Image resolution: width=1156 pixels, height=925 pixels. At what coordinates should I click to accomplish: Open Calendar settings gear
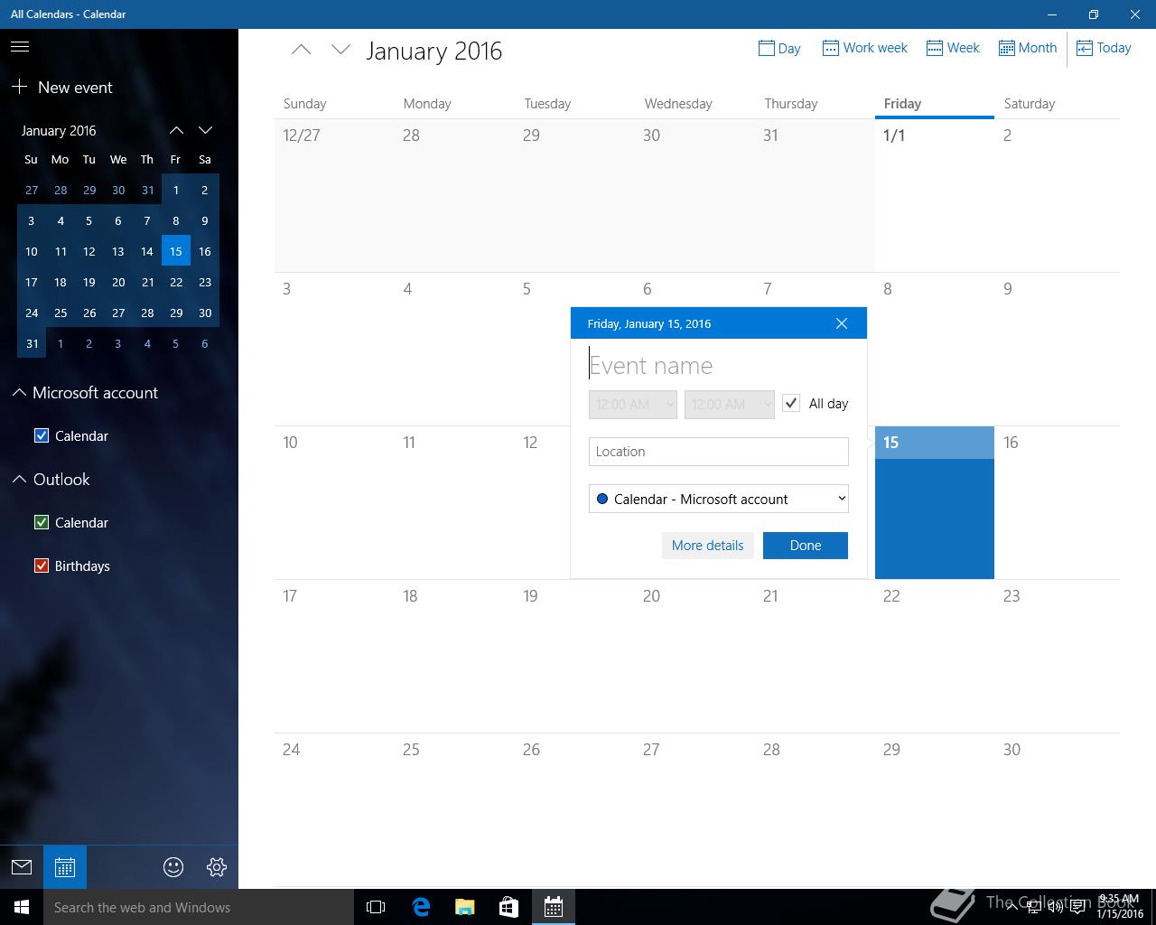point(217,867)
